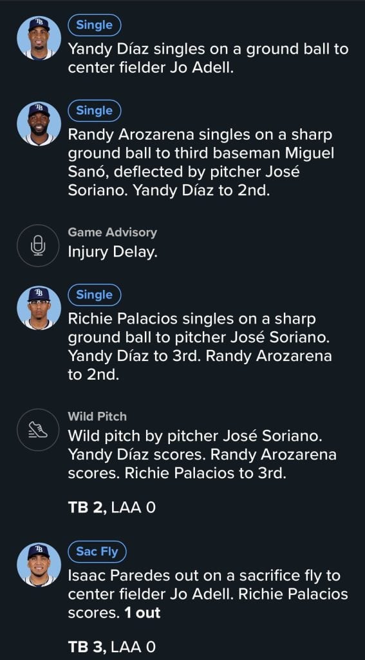Tap Richie Palacios's player headshot
The height and width of the screenshot is (660, 365).
[39, 308]
